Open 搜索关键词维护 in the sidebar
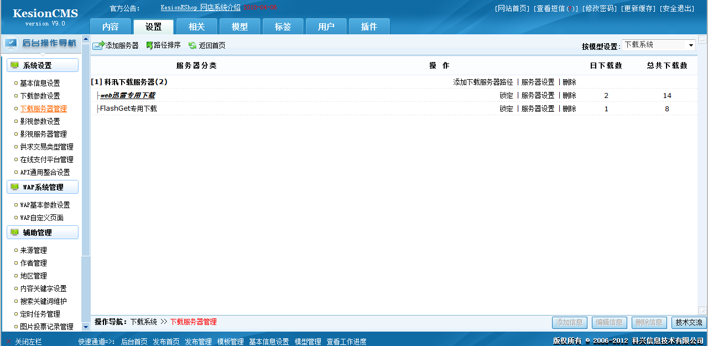Image resolution: width=708 pixels, height=346 pixels. 43,301
